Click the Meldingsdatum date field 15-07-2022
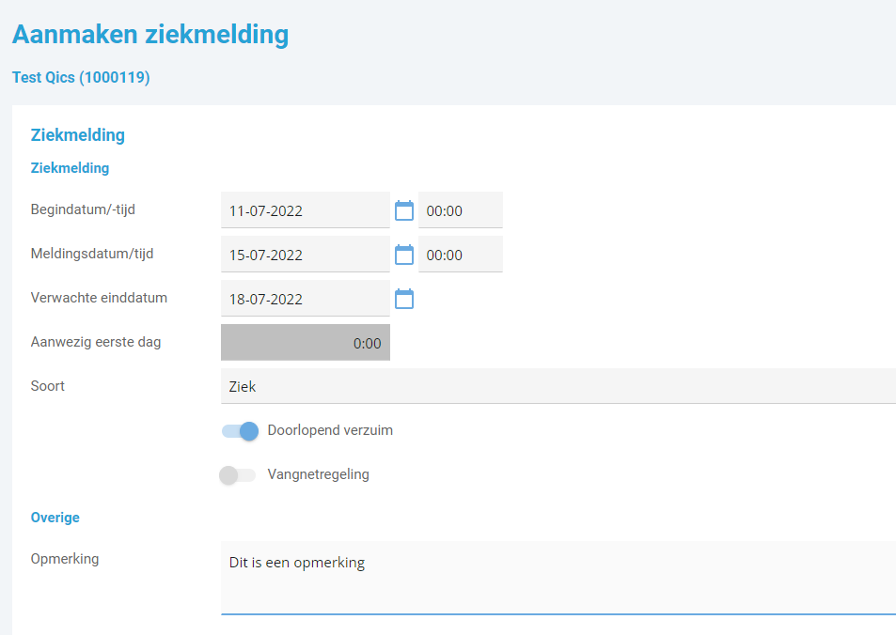The width and height of the screenshot is (896, 635). coord(306,255)
